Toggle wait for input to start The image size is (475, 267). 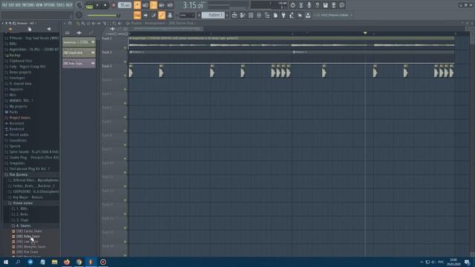click(145, 5)
